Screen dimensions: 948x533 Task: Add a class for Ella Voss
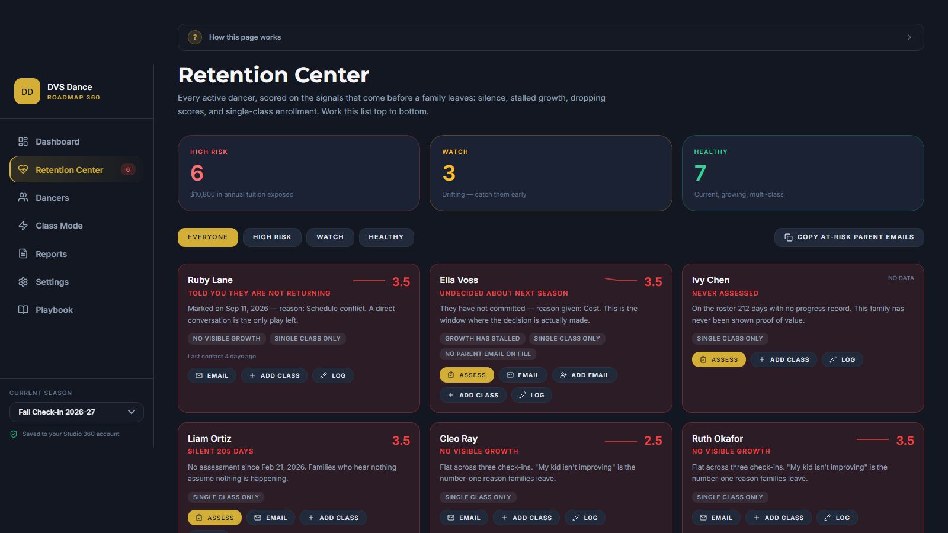pos(473,395)
